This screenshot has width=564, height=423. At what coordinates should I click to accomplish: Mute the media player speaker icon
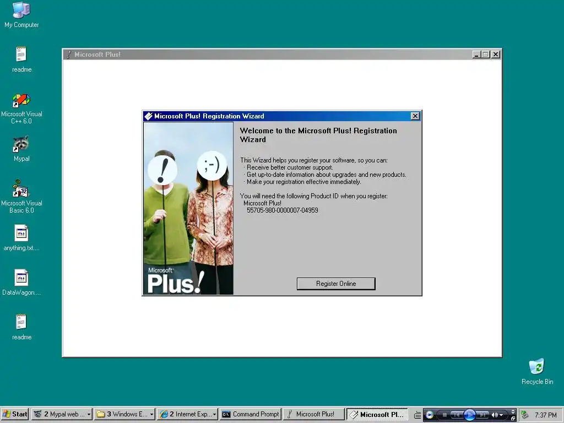[x=495, y=415]
